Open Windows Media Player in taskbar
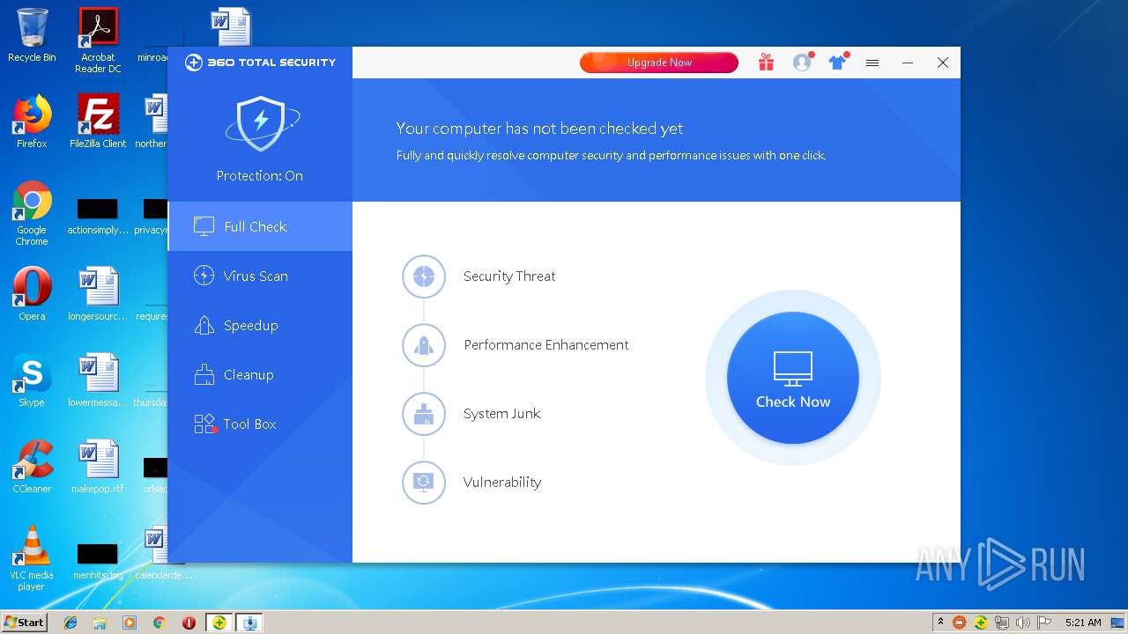 click(x=130, y=623)
